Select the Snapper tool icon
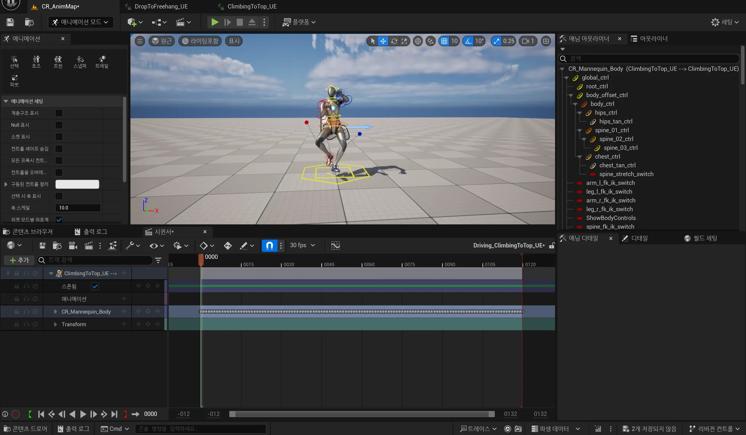746x435 pixels. point(80,61)
